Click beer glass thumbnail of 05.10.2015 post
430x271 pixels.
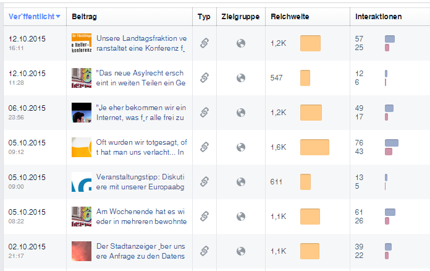point(82,147)
